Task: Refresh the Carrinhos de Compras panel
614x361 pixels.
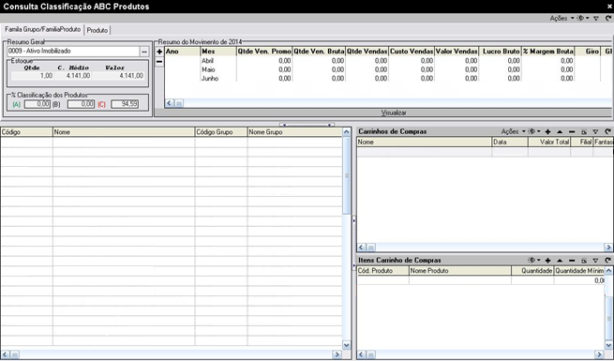Action: tap(607, 132)
